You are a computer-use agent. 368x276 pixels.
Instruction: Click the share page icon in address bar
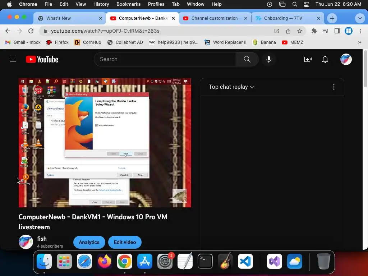tap(288, 31)
